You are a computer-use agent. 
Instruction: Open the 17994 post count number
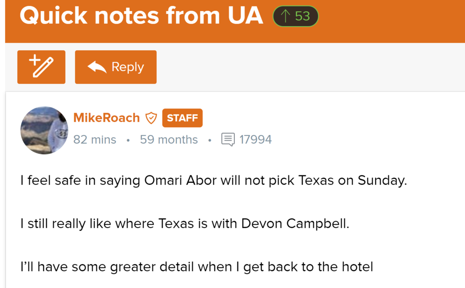[255, 140]
